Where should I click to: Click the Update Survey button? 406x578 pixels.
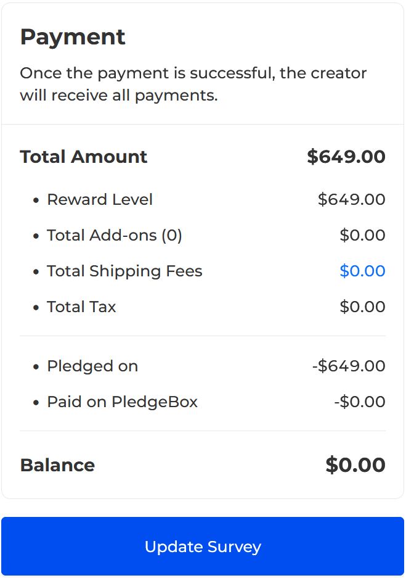point(203,547)
